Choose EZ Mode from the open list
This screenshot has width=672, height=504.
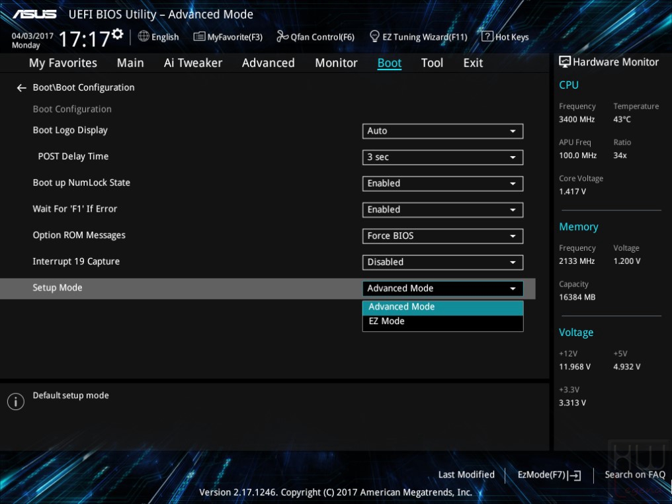[x=442, y=321]
